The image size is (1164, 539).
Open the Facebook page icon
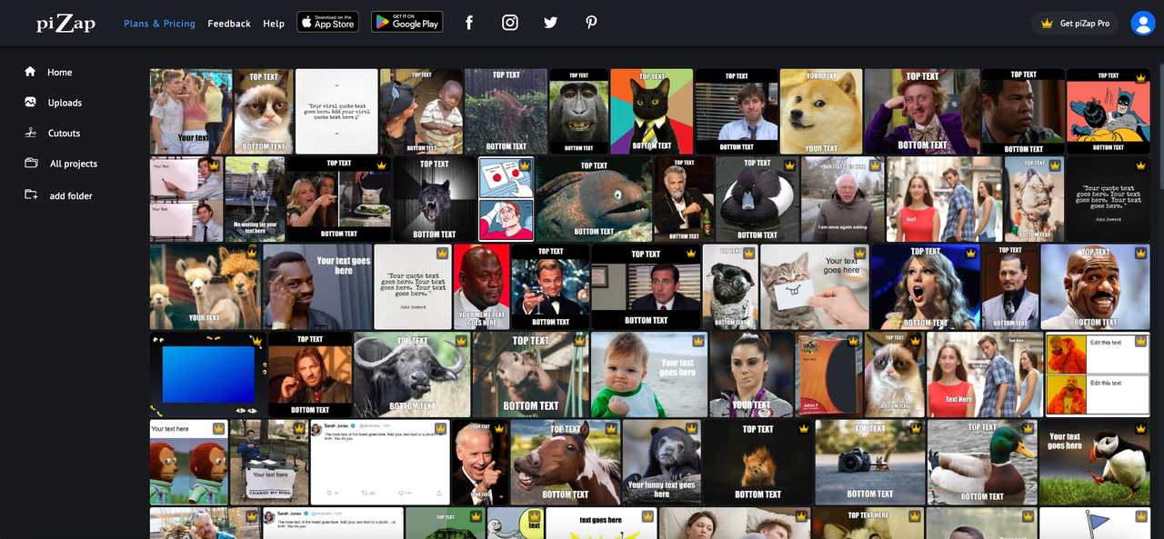coord(469,23)
